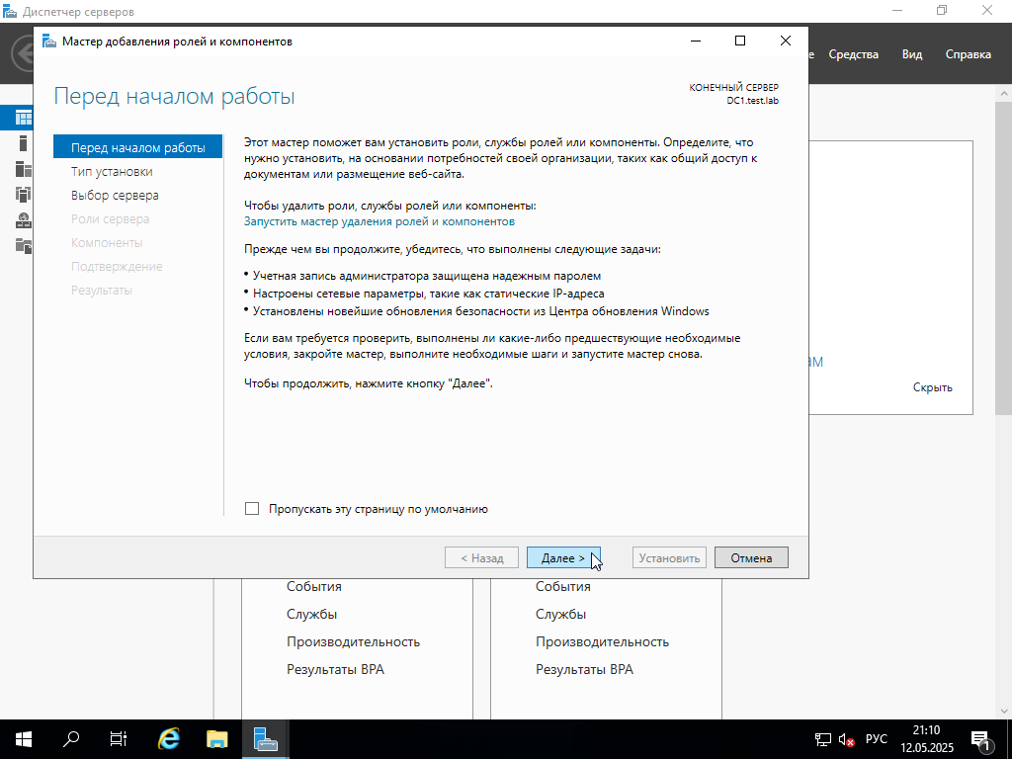This screenshot has width=1012, height=759.
Task: Click Server Manager taskbar icon
Action: (265, 739)
